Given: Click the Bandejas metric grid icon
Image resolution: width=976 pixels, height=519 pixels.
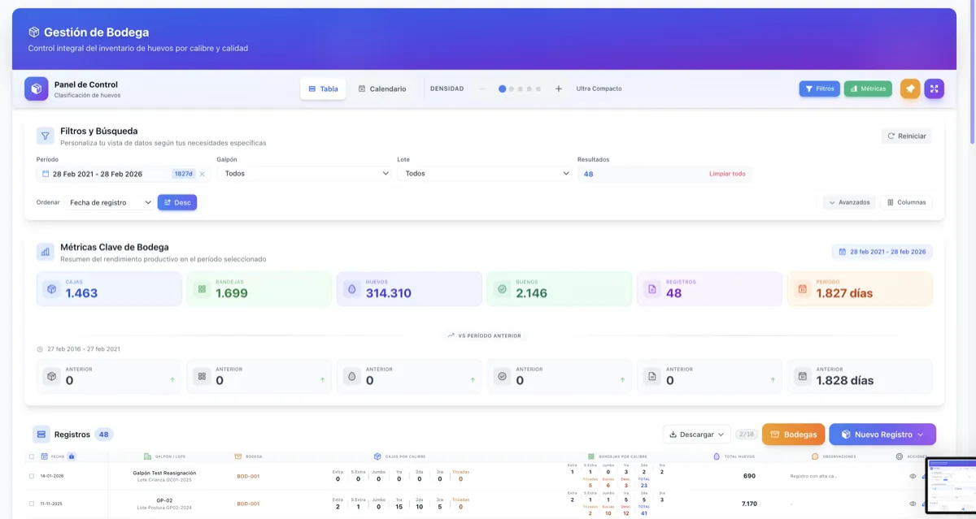Looking at the screenshot, I should tap(202, 289).
